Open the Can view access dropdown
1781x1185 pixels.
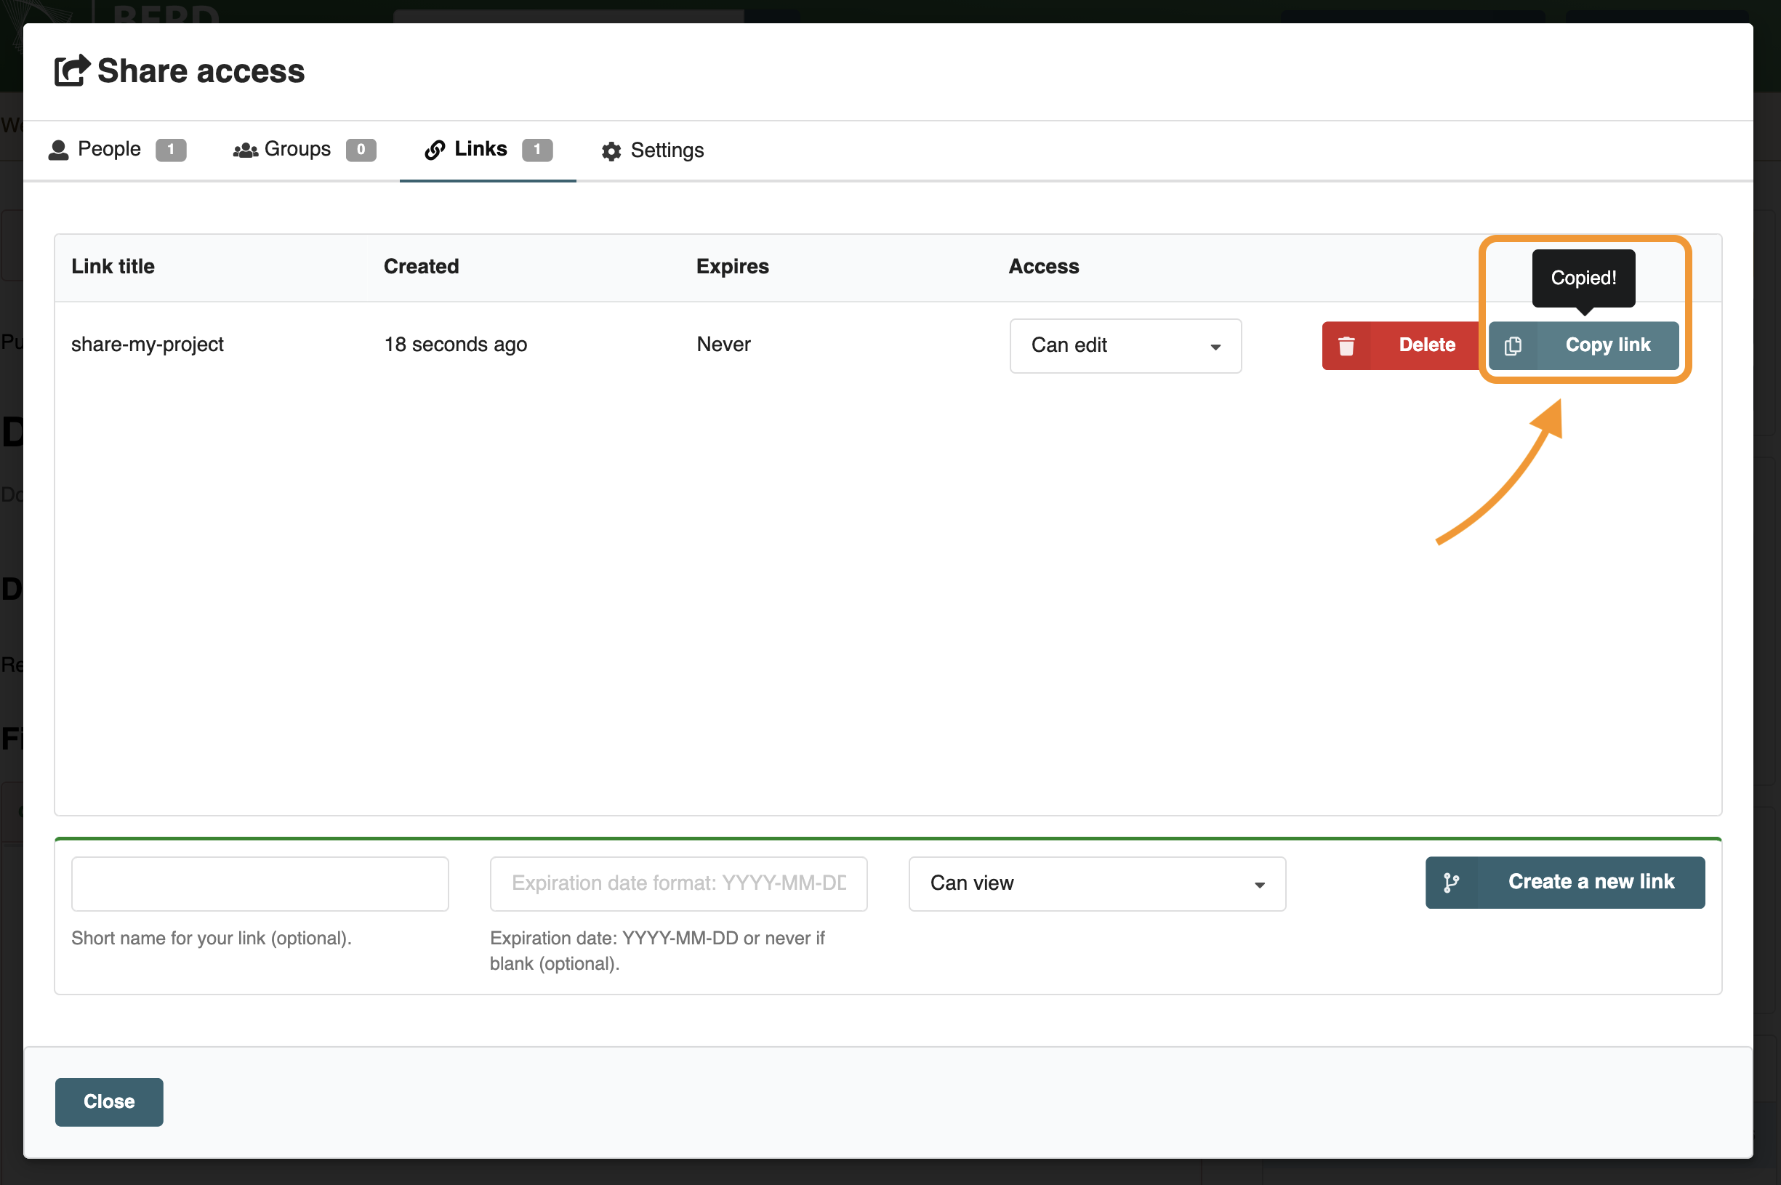[x=1096, y=883]
